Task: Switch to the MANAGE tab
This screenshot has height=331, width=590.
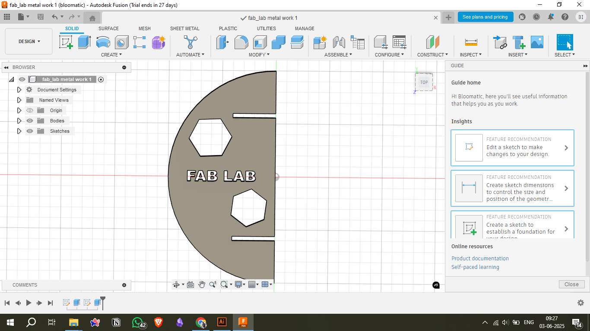Action: 305,28
